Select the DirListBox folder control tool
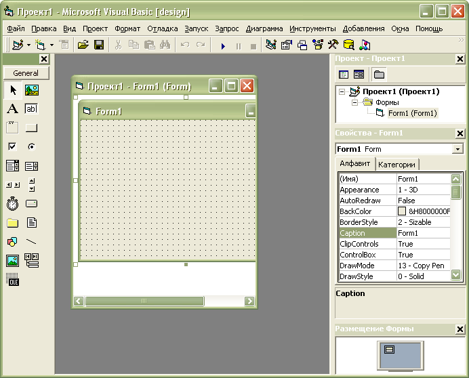469x378 pixels. (13, 222)
